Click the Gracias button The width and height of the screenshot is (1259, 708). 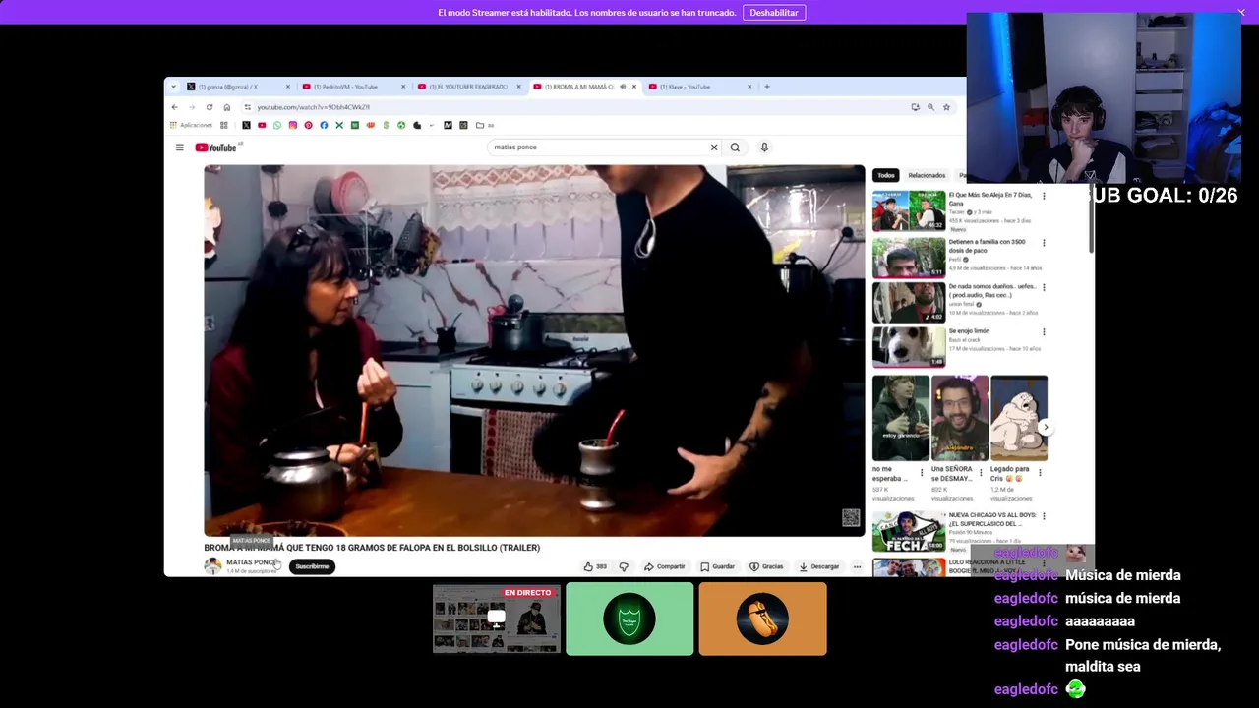(767, 566)
